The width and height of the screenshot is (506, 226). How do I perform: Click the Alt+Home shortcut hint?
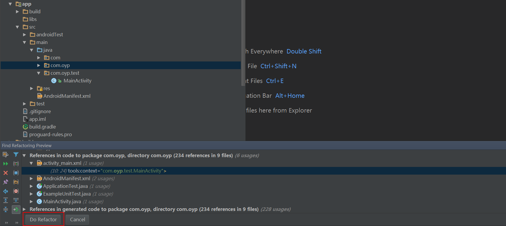(x=290, y=96)
